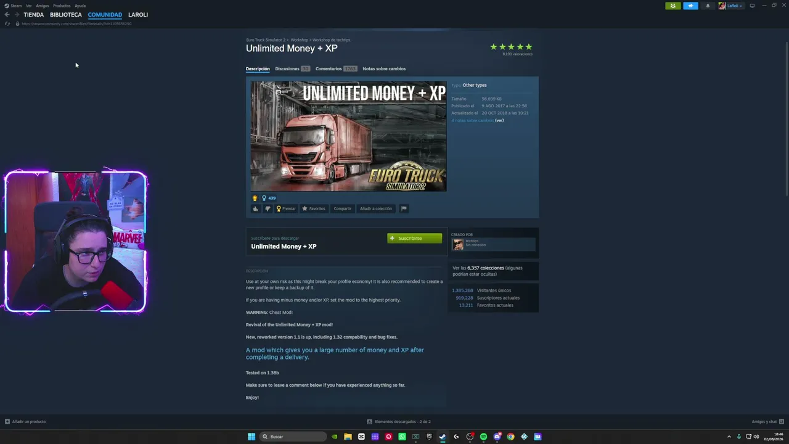
Task: Open the Windows Start menu
Action: (x=251, y=437)
